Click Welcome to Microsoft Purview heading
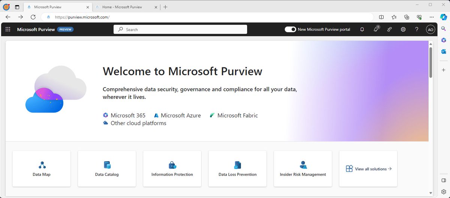Image resolution: width=450 pixels, height=198 pixels. click(182, 71)
